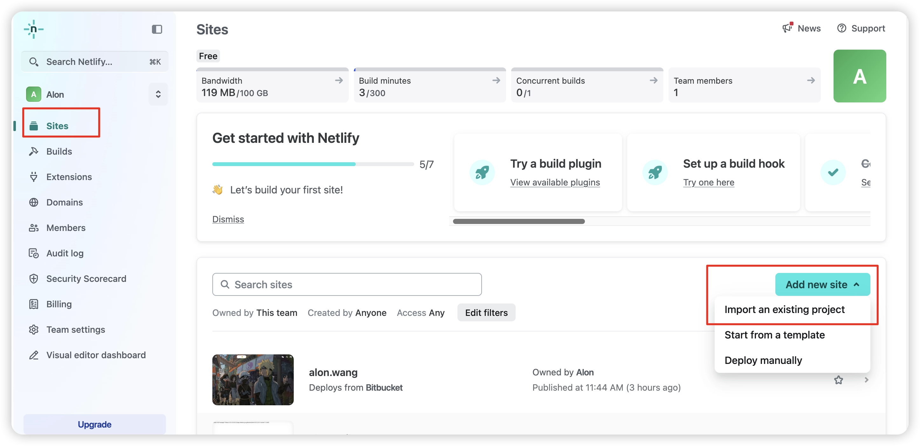The width and height of the screenshot is (920, 446).
Task: Open News megaphone icon
Action: [787, 28]
